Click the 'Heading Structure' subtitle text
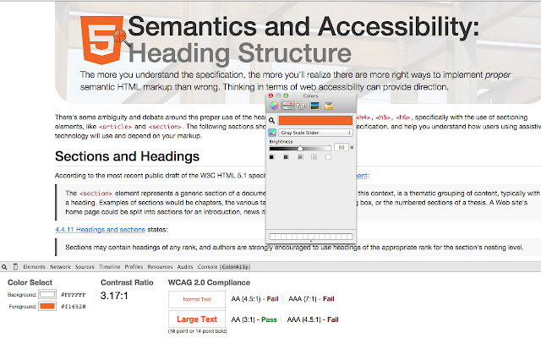The image size is (541, 338). click(x=240, y=52)
